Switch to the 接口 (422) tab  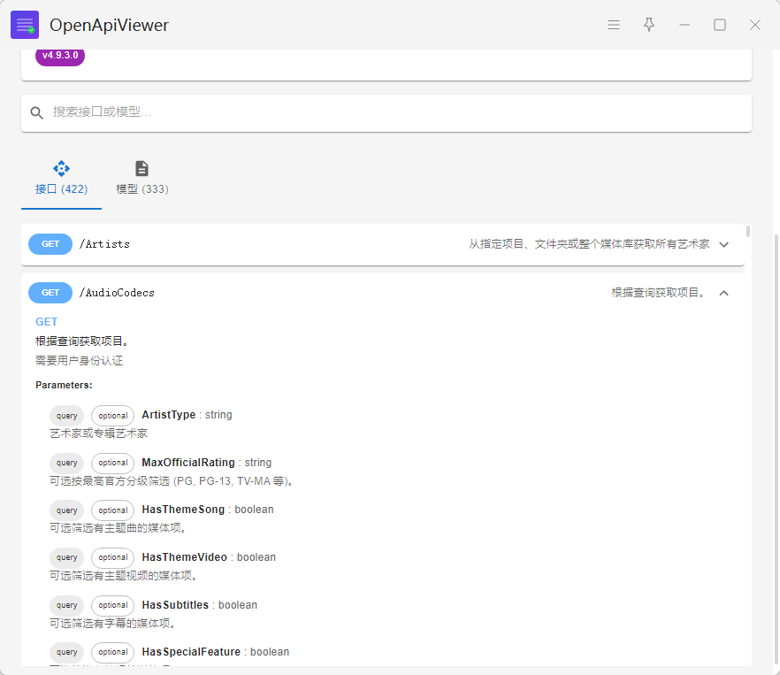[61, 188]
